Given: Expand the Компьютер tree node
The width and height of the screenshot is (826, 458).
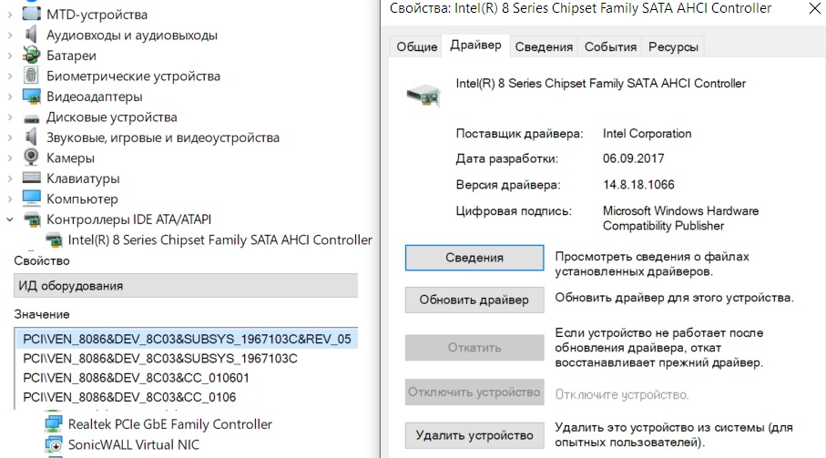Looking at the screenshot, I should pyautogui.click(x=9, y=198).
